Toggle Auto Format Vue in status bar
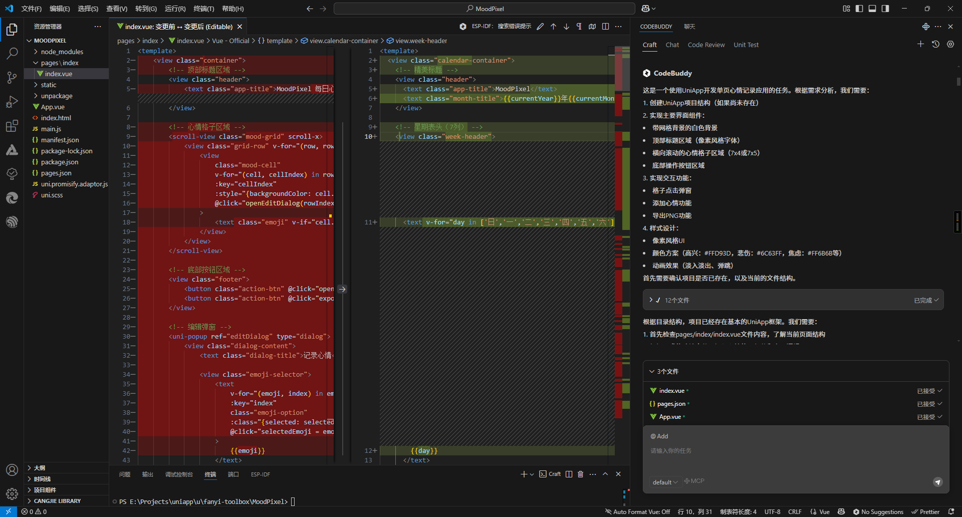The height and width of the screenshot is (517, 962). point(637,511)
